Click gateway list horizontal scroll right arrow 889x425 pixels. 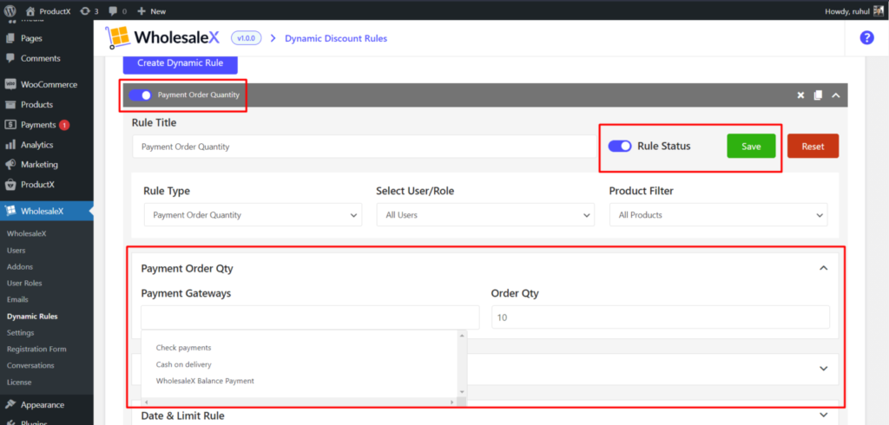pyautogui.click(x=451, y=402)
